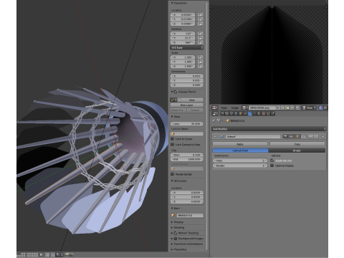Select Catmull-Clark subdivision type

[x=240, y=150]
